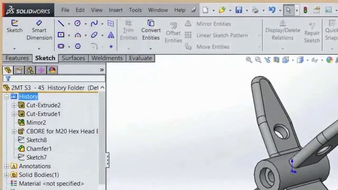Pin the menu bar with pushpin icon
Screen dimensions: 338x190
click(x=194, y=9)
